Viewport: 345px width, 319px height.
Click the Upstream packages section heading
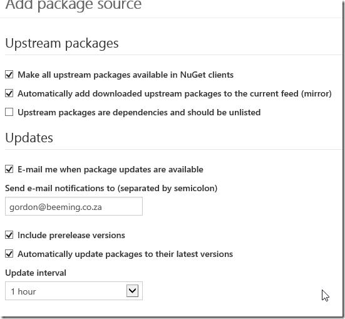click(62, 43)
